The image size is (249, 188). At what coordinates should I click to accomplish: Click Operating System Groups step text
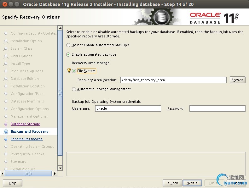pyautogui.click(x=32, y=147)
